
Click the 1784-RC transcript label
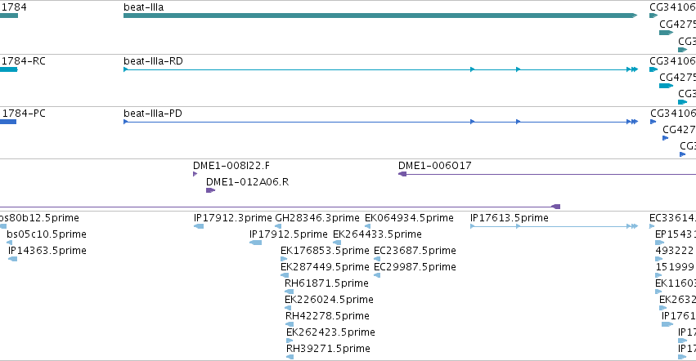point(23,61)
